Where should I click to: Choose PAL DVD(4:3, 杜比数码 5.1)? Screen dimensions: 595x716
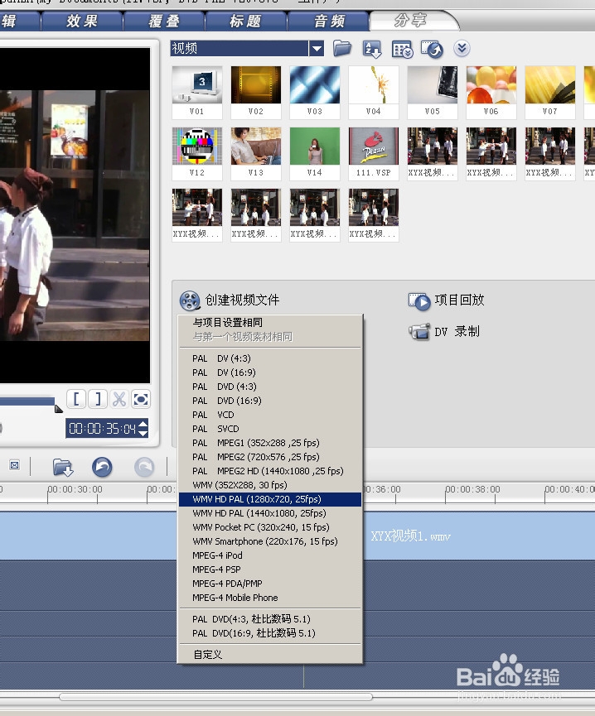pos(270,619)
